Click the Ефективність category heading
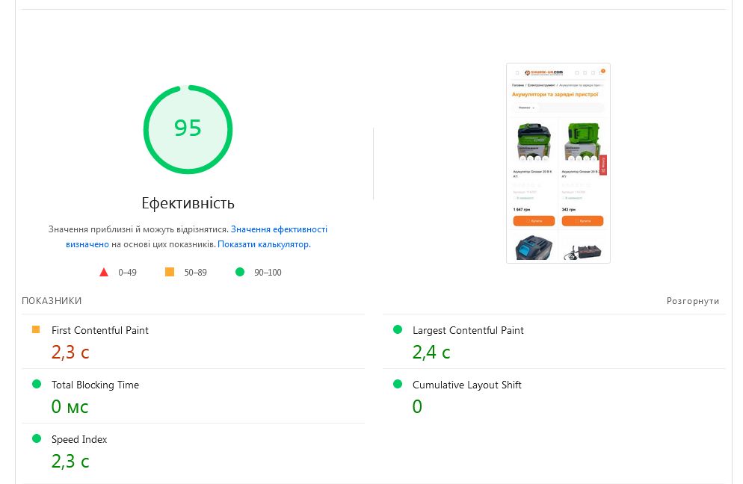Image resolution: width=743 pixels, height=484 pixels. point(188,203)
